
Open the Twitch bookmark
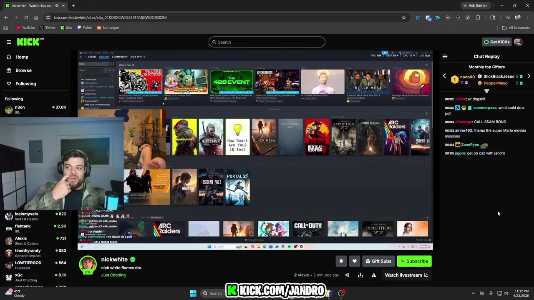point(85,28)
